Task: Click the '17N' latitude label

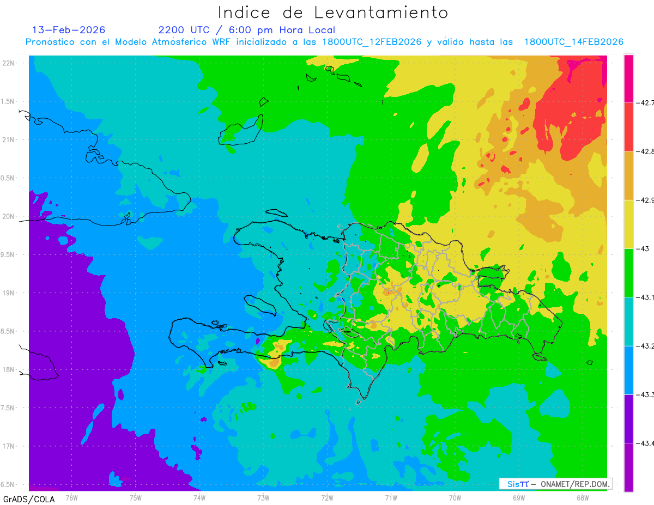Action: 9,446
